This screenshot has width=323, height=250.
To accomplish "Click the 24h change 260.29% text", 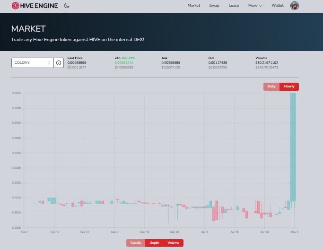I will point(128,58).
